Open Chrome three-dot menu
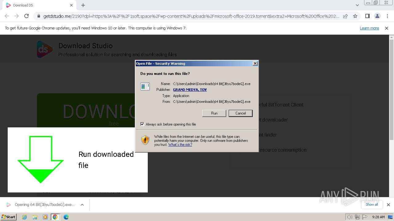 point(387,16)
